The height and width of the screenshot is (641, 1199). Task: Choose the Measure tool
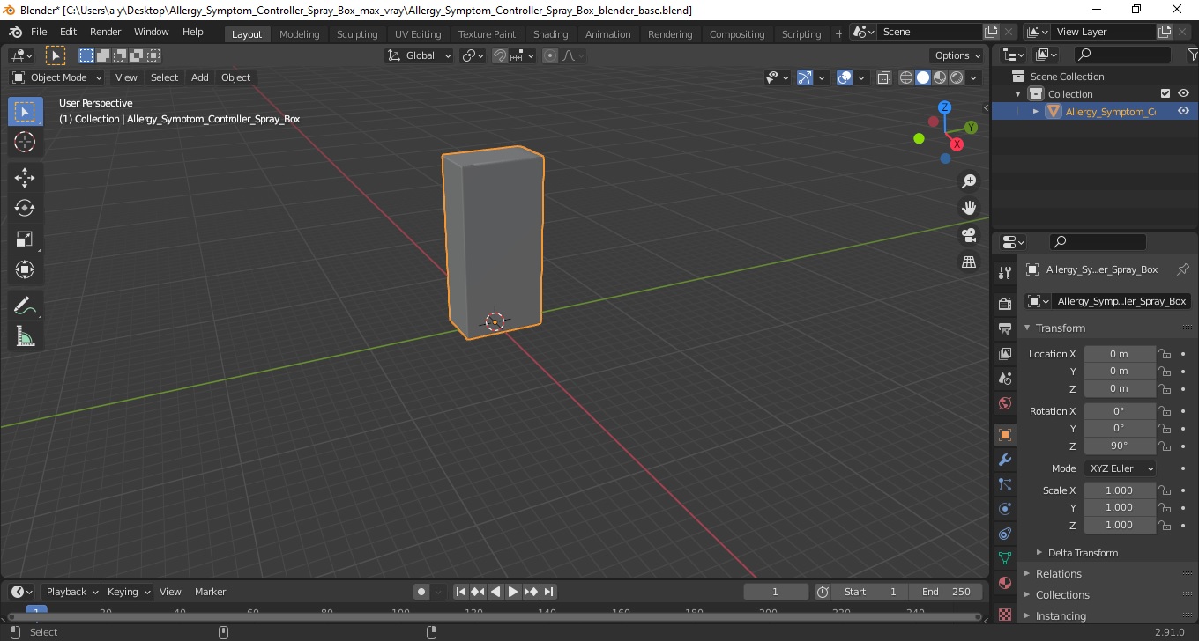click(25, 336)
